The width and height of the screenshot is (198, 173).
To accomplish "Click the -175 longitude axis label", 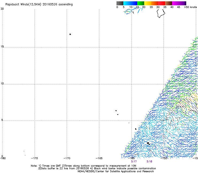I will click(x=35, y=158).
